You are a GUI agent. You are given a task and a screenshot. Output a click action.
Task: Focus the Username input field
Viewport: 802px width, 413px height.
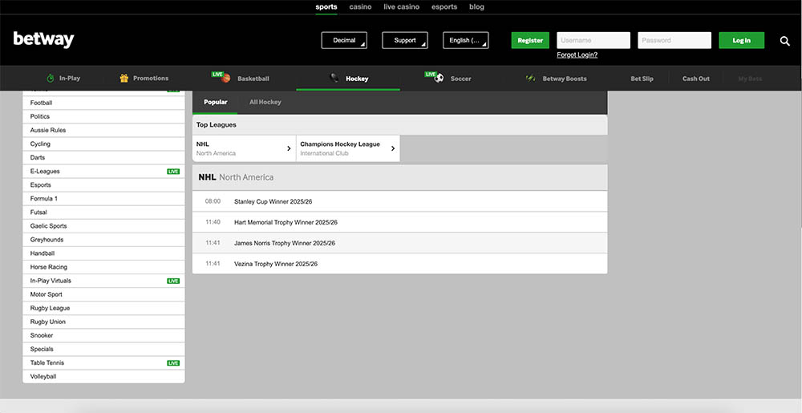click(x=593, y=40)
